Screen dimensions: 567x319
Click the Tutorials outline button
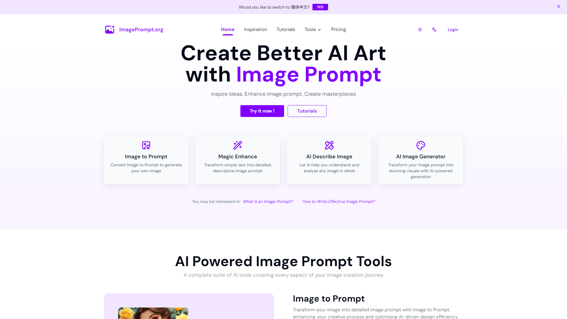click(307, 111)
